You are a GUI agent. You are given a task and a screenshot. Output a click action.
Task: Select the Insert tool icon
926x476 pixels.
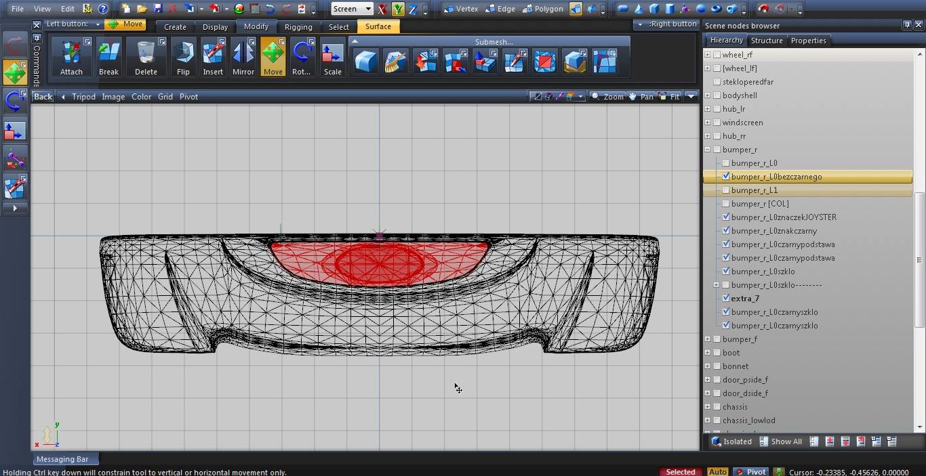[213, 57]
